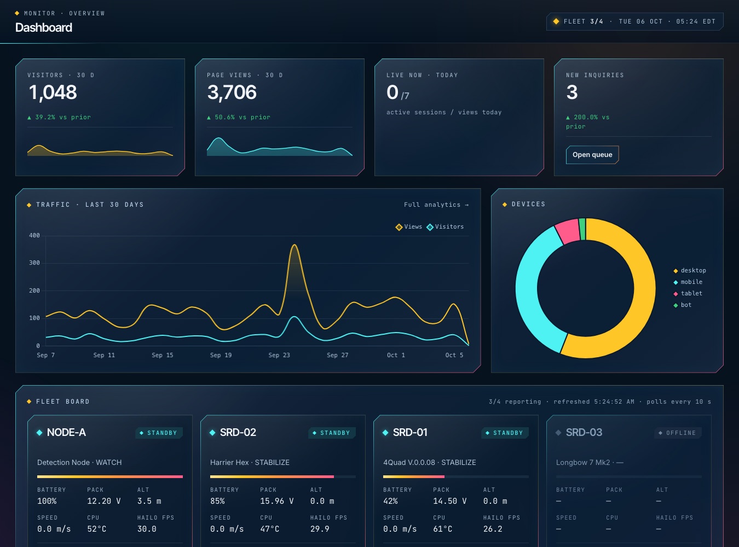Click SRD-02 Hailo FPS 29.9
The height and width of the screenshot is (547, 739).
point(320,529)
